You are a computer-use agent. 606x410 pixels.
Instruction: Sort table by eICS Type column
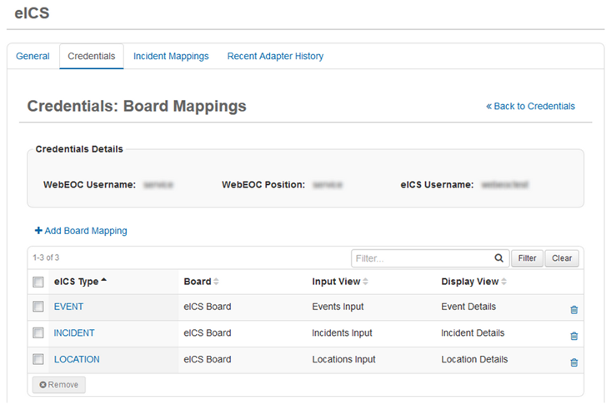pyautogui.click(x=80, y=282)
